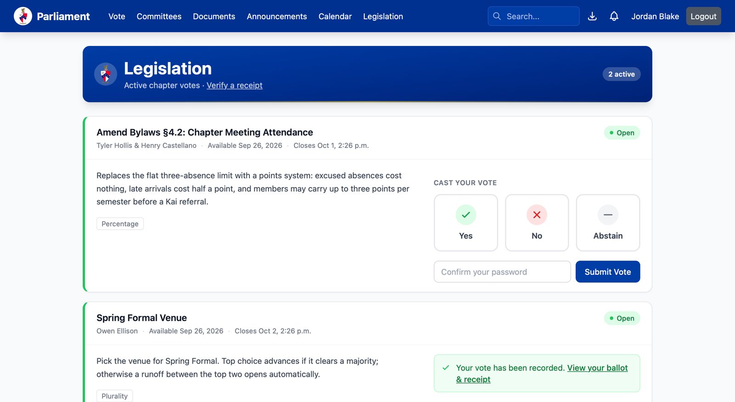The height and width of the screenshot is (402, 735).
Task: Open Announcements from the navbar
Action: click(277, 16)
